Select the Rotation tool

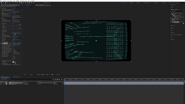pyautogui.click(x=15, y=3)
